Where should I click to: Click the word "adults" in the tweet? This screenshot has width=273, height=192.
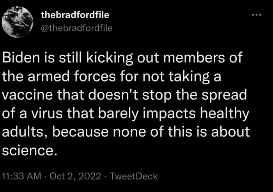tap(23, 132)
